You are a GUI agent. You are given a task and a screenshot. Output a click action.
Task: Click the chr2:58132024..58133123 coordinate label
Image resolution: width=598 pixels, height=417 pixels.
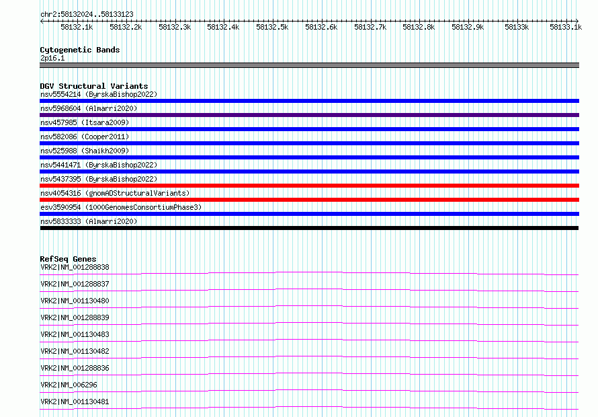(87, 14)
